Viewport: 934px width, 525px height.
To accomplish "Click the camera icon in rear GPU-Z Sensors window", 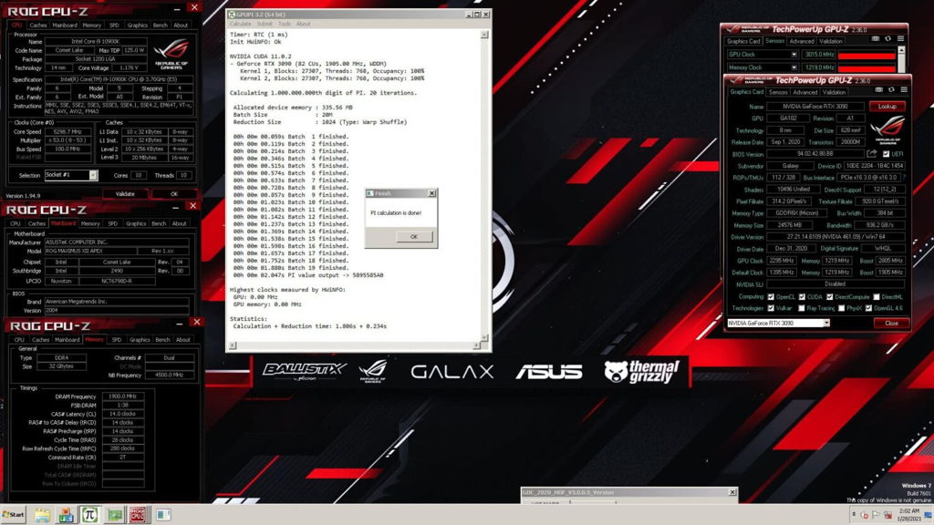I will [x=876, y=38].
